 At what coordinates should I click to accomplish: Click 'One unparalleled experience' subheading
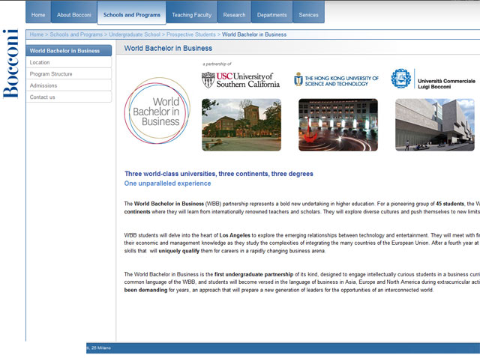pos(167,183)
